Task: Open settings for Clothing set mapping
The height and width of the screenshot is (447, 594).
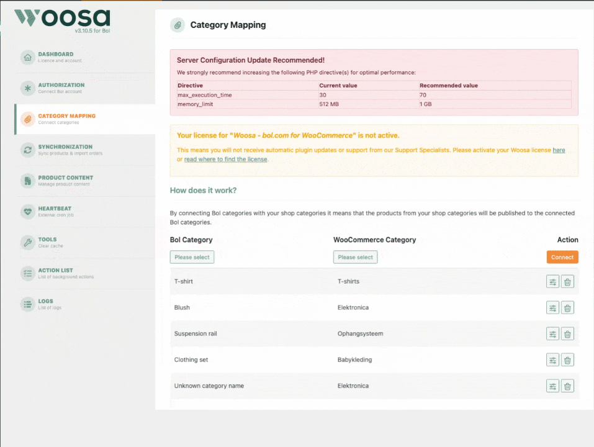Action: click(552, 360)
